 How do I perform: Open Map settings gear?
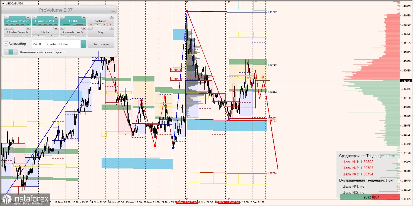click(112, 28)
